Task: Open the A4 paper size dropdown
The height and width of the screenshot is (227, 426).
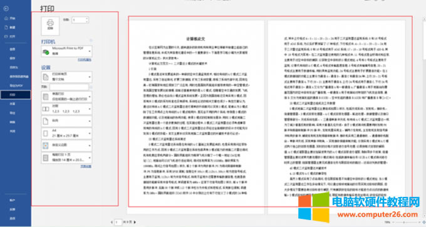Action: click(66, 133)
